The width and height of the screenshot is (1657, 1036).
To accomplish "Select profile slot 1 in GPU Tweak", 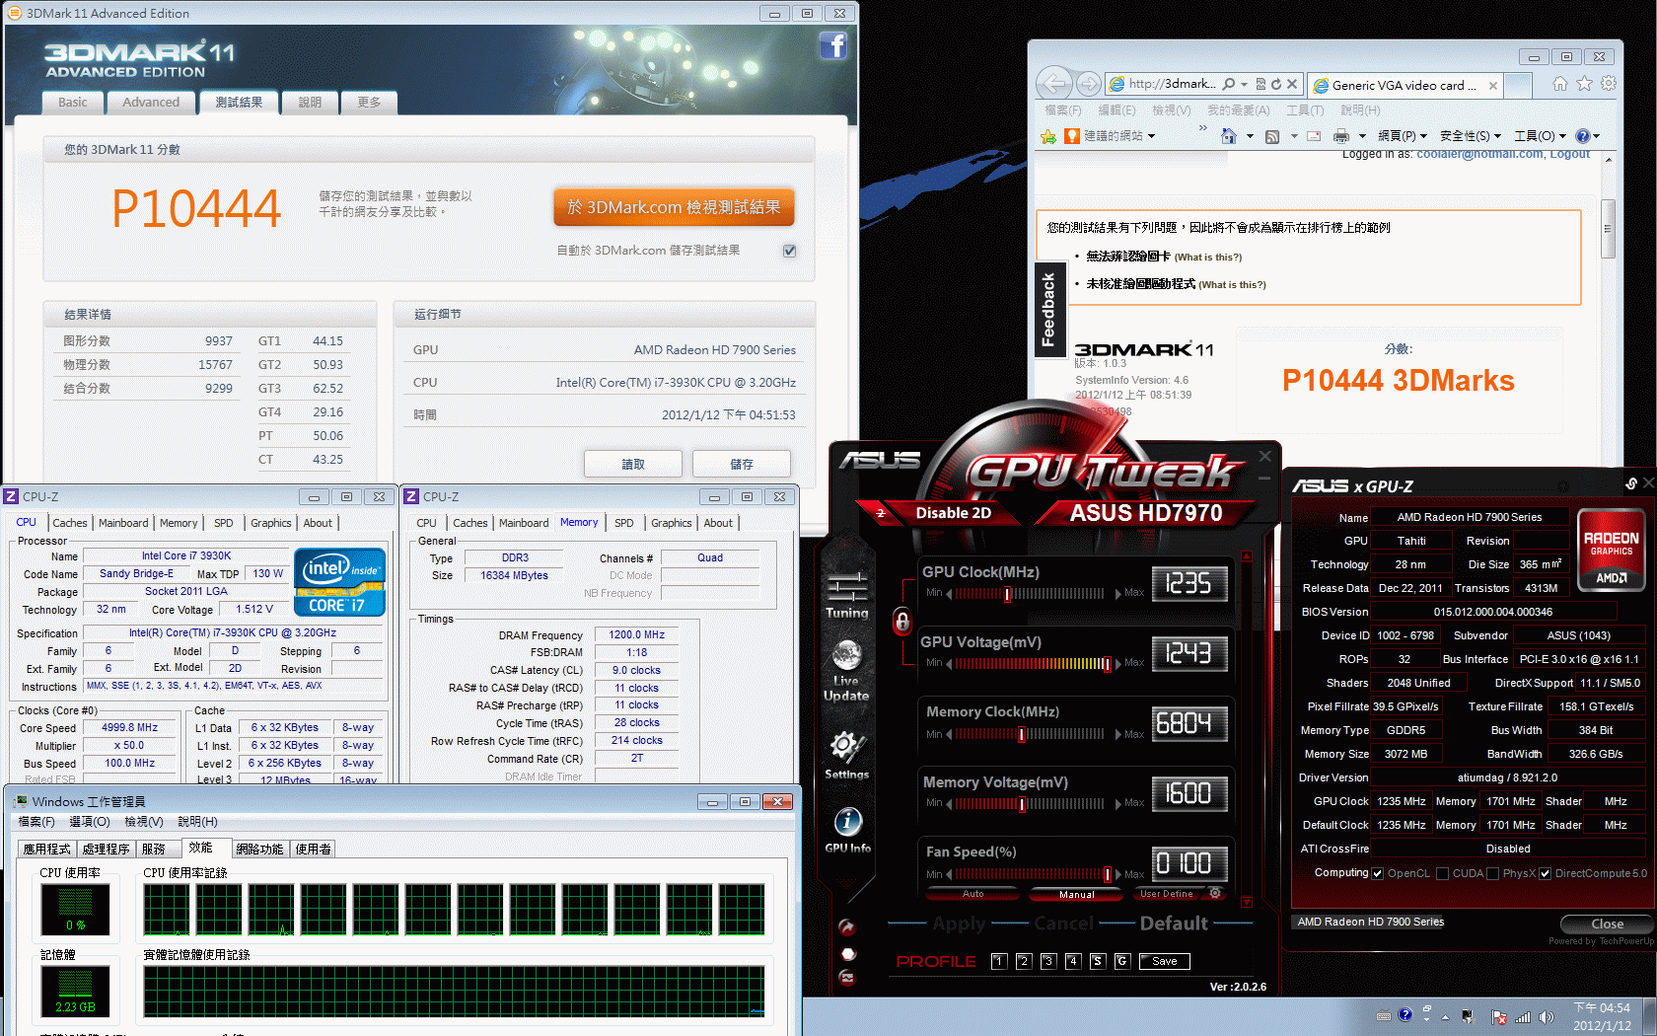I will click(x=998, y=961).
